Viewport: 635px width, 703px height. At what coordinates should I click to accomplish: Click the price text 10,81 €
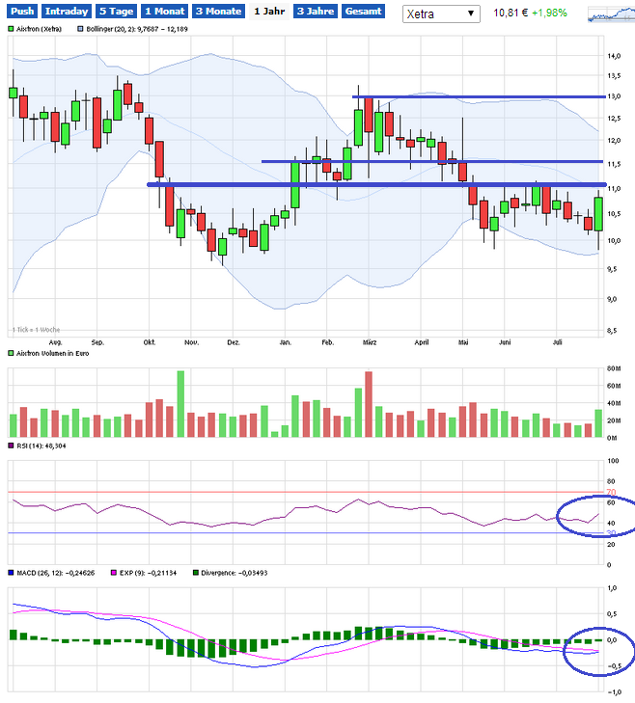pos(511,13)
